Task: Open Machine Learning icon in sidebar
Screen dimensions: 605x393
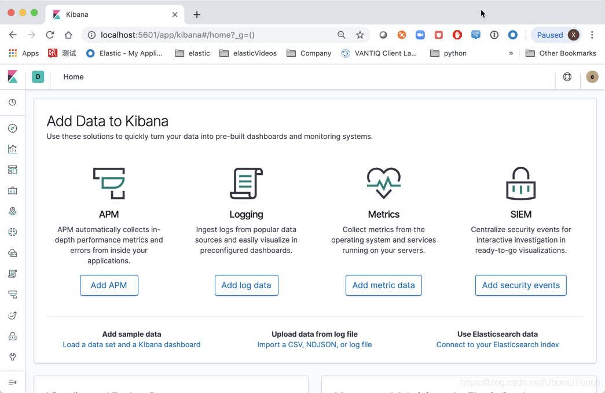Action: pyautogui.click(x=12, y=232)
